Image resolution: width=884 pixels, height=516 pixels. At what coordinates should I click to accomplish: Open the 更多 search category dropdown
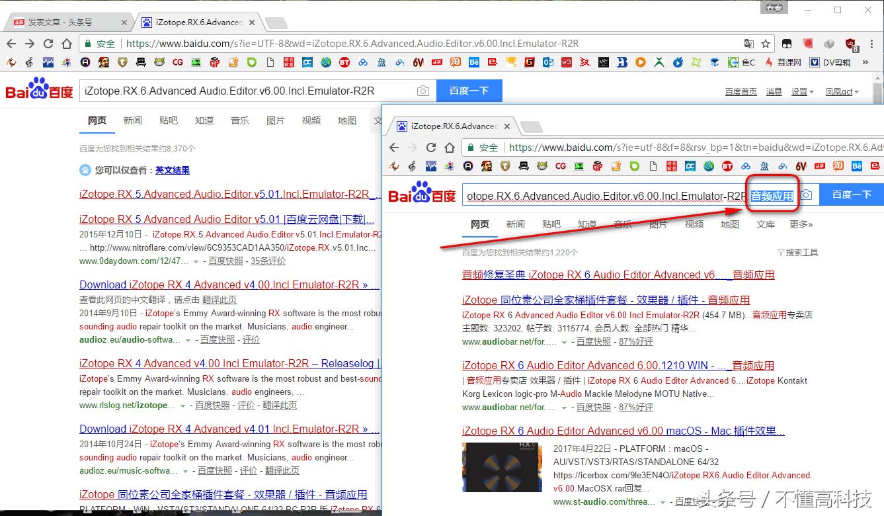tap(799, 224)
